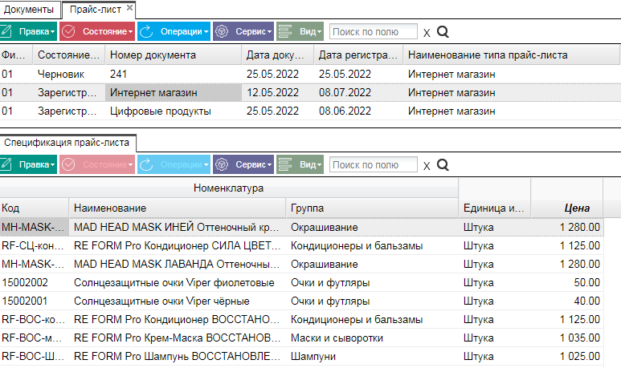
Task: Select Солнцезащитные очки Viper фиолетовые row
Action: (x=302, y=283)
